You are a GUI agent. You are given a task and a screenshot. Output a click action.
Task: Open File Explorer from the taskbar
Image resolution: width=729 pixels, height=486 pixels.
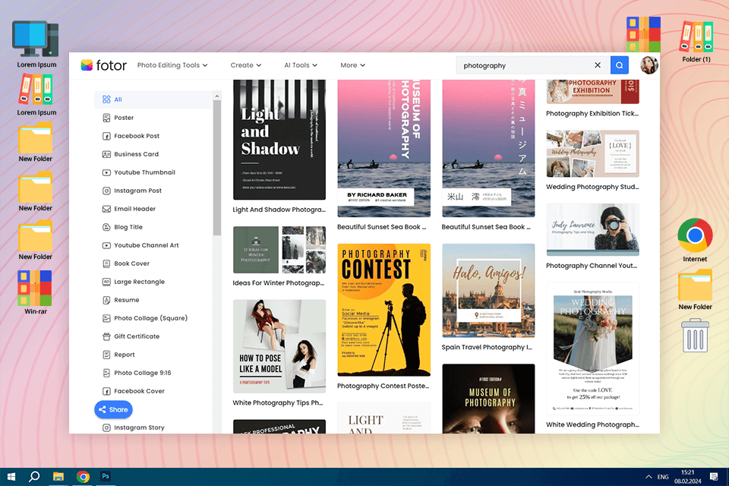click(x=58, y=477)
